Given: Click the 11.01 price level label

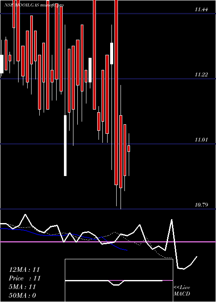Looking at the screenshot, I should pyautogui.click(x=201, y=139).
